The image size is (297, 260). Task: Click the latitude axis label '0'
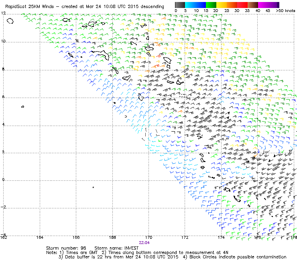point(3,179)
